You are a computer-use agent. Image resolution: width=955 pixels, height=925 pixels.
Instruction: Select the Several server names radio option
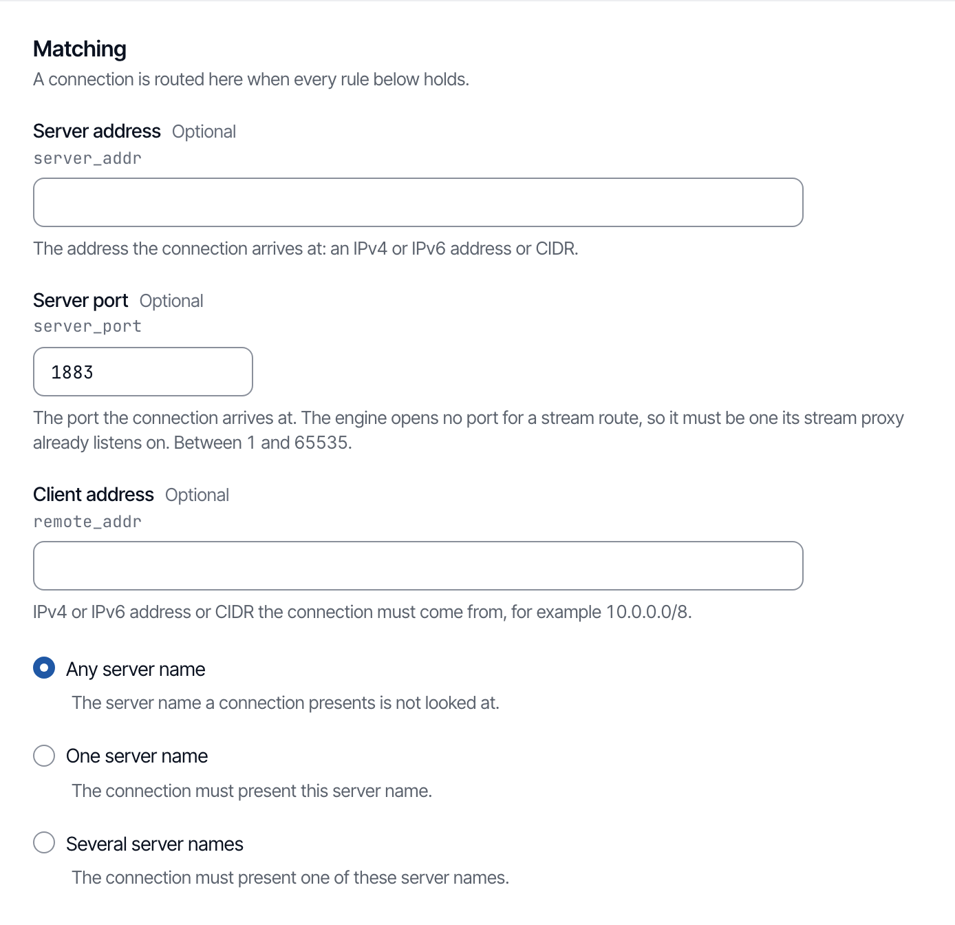click(x=44, y=842)
